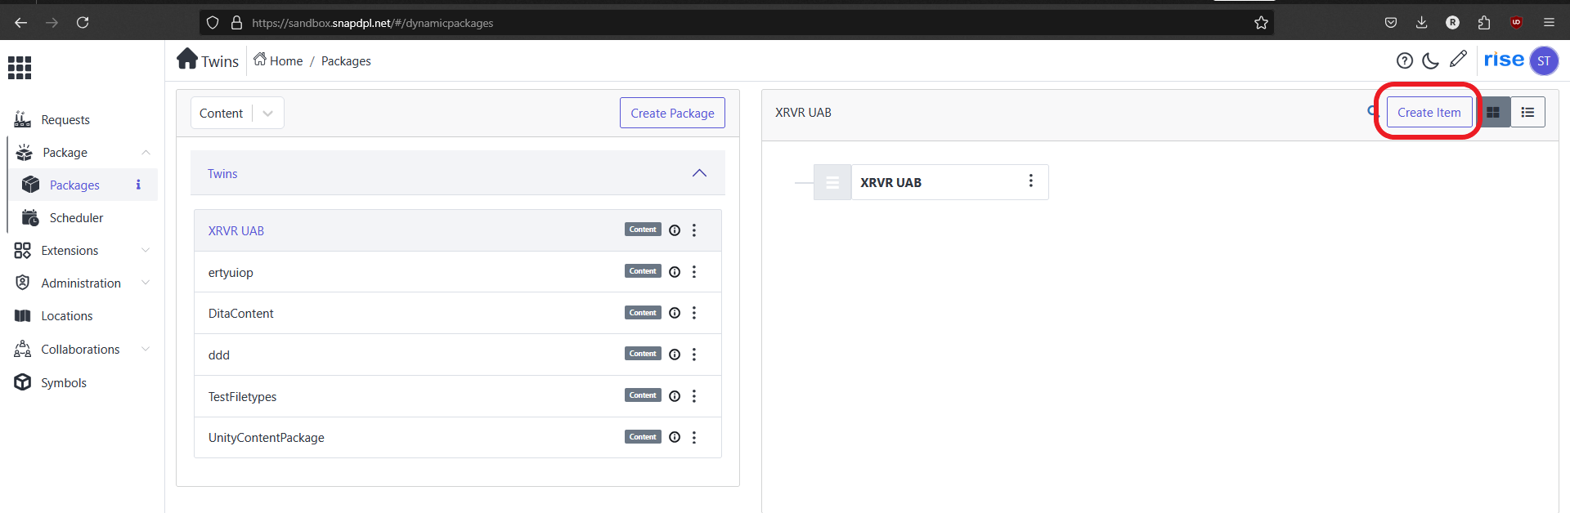
Task: Click the Content tag on ertyuiop row
Action: 643,271
